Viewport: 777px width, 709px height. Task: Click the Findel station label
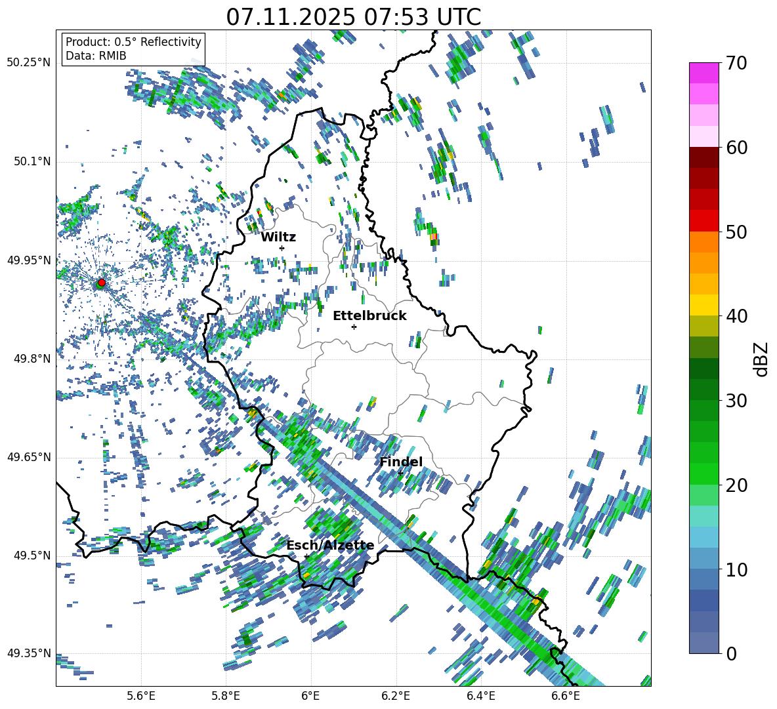(x=401, y=462)
